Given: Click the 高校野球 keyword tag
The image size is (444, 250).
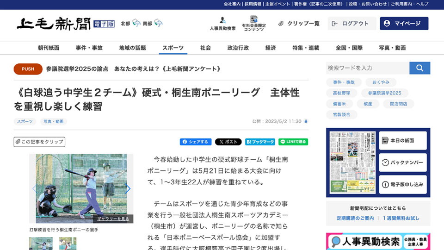Looking at the screenshot, I should 341,93.
